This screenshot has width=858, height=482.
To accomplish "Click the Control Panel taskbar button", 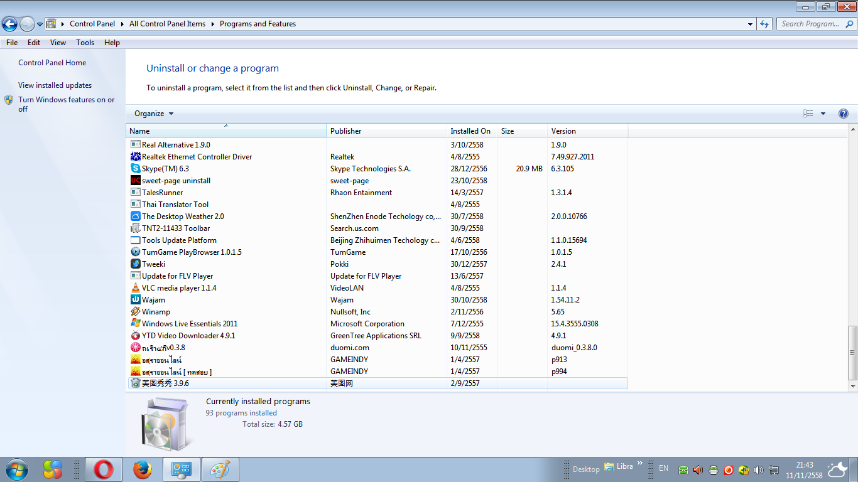I will pyautogui.click(x=182, y=469).
